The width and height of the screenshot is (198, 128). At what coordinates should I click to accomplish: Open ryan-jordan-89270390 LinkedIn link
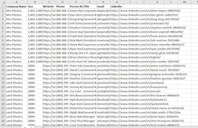tap(145, 49)
